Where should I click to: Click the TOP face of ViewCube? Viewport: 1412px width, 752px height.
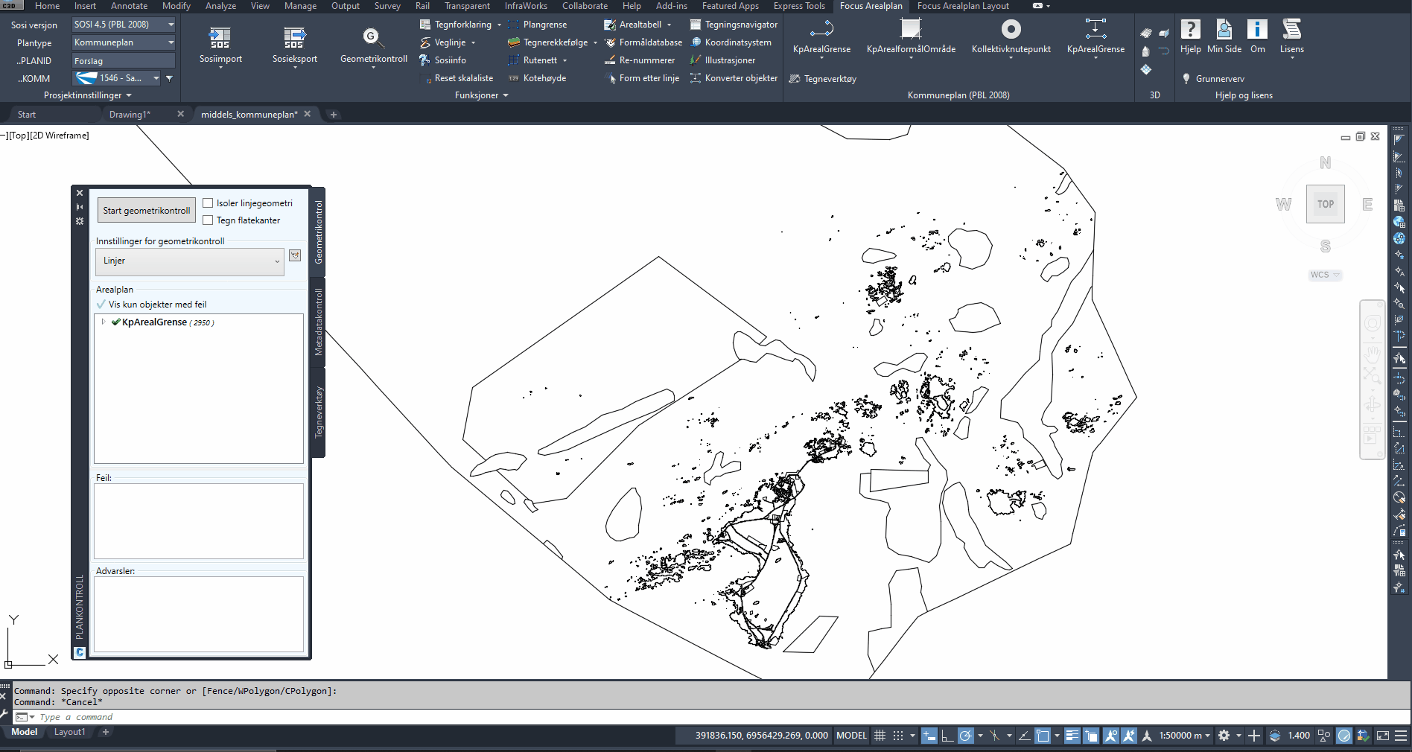1325,204
